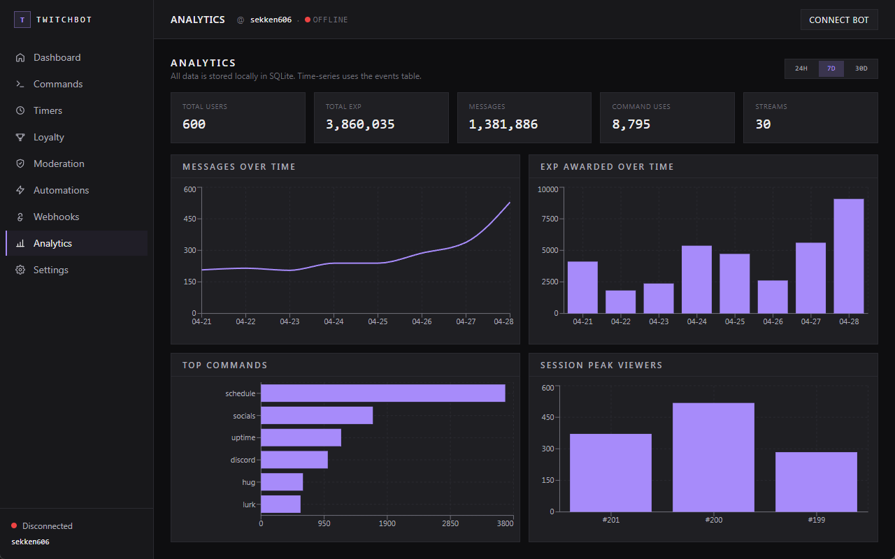Click the EXP AWARDED OVER TIME title
This screenshot has height=559, width=895.
(607, 167)
